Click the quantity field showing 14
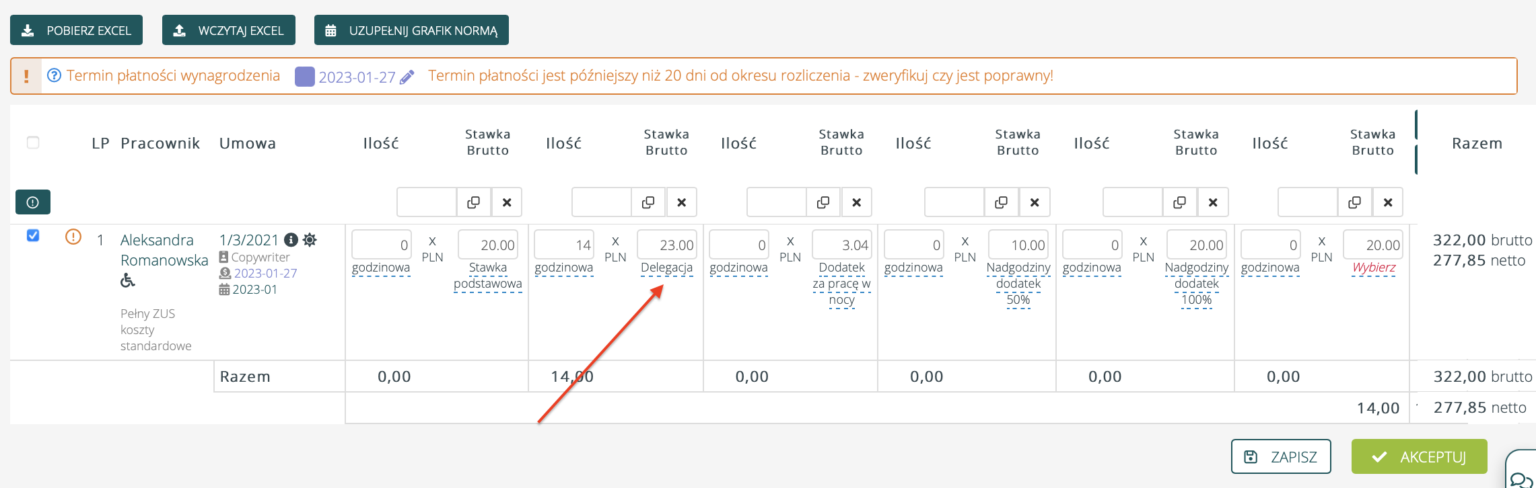The height and width of the screenshot is (488, 1536). click(564, 245)
